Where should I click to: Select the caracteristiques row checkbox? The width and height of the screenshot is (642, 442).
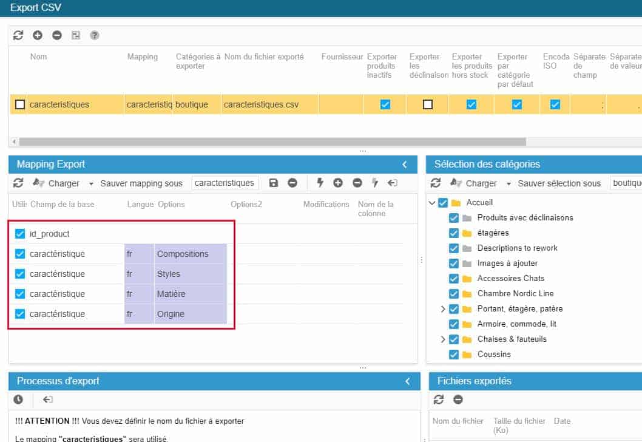click(x=20, y=104)
